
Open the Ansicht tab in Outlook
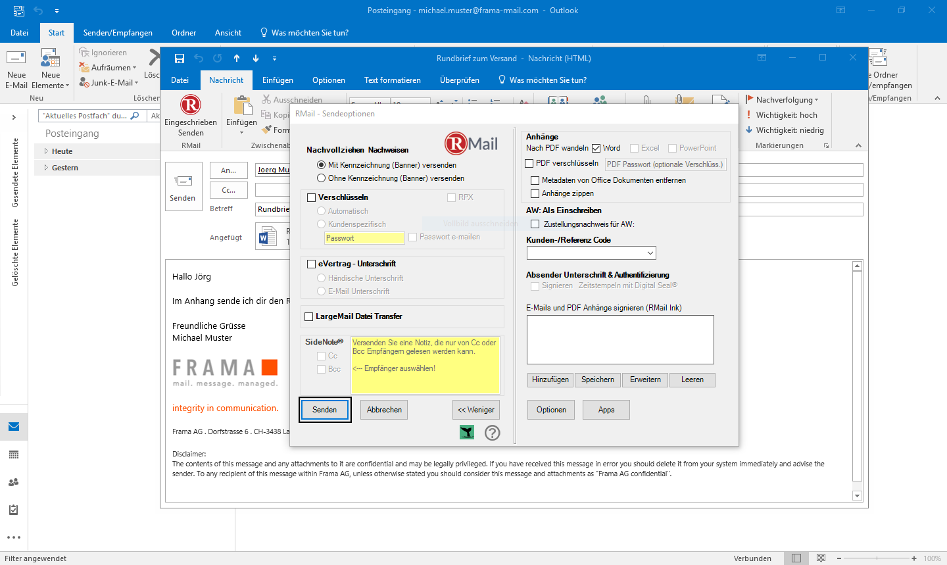(228, 33)
